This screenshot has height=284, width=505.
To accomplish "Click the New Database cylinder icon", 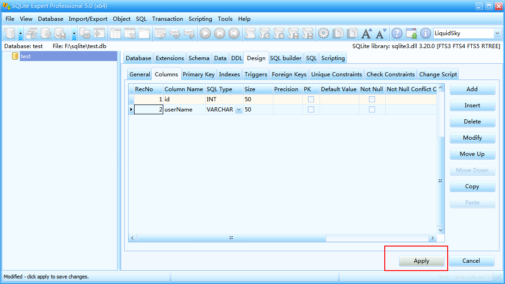I will (x=10, y=33).
